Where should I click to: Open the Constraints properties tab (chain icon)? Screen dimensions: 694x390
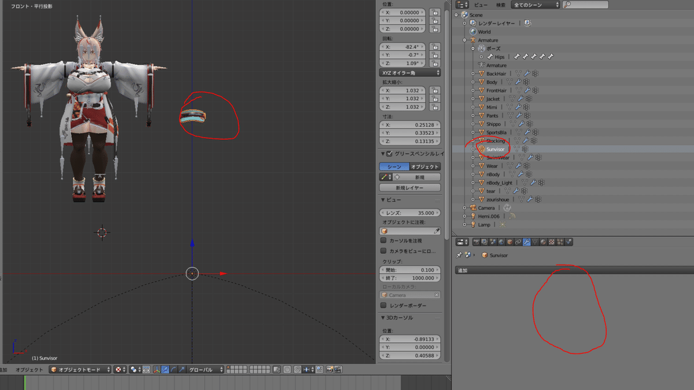(518, 242)
